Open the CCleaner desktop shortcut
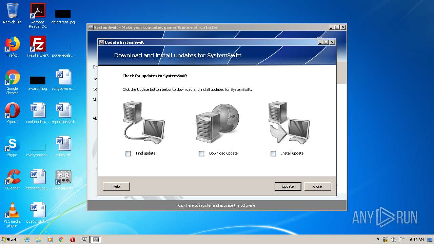Screen dimensions: 434x244 [x=12, y=180]
